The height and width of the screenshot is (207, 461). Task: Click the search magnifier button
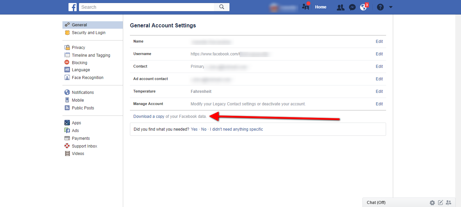pos(222,7)
